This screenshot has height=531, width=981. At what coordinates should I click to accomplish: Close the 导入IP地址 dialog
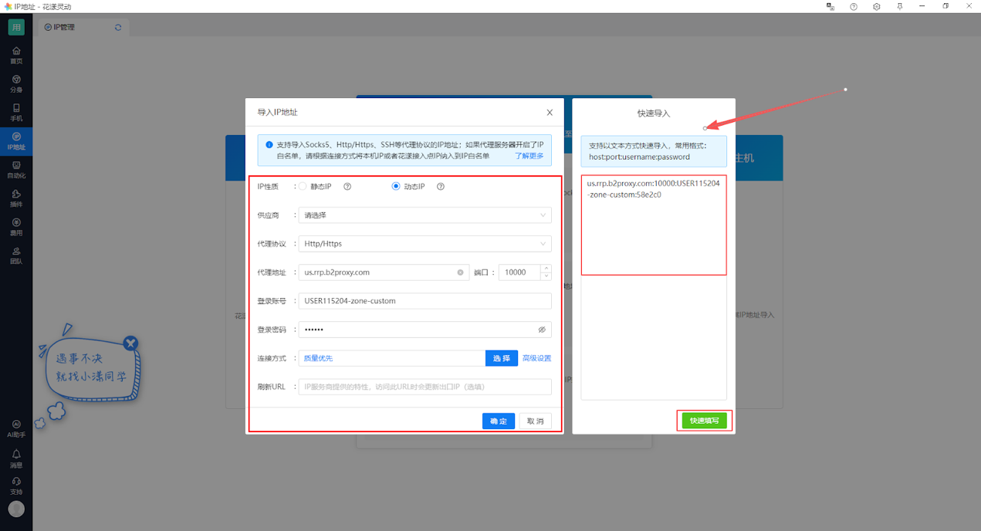(550, 113)
